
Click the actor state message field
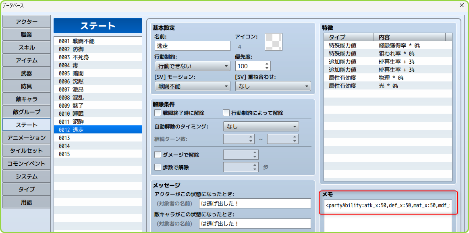tap(255, 204)
